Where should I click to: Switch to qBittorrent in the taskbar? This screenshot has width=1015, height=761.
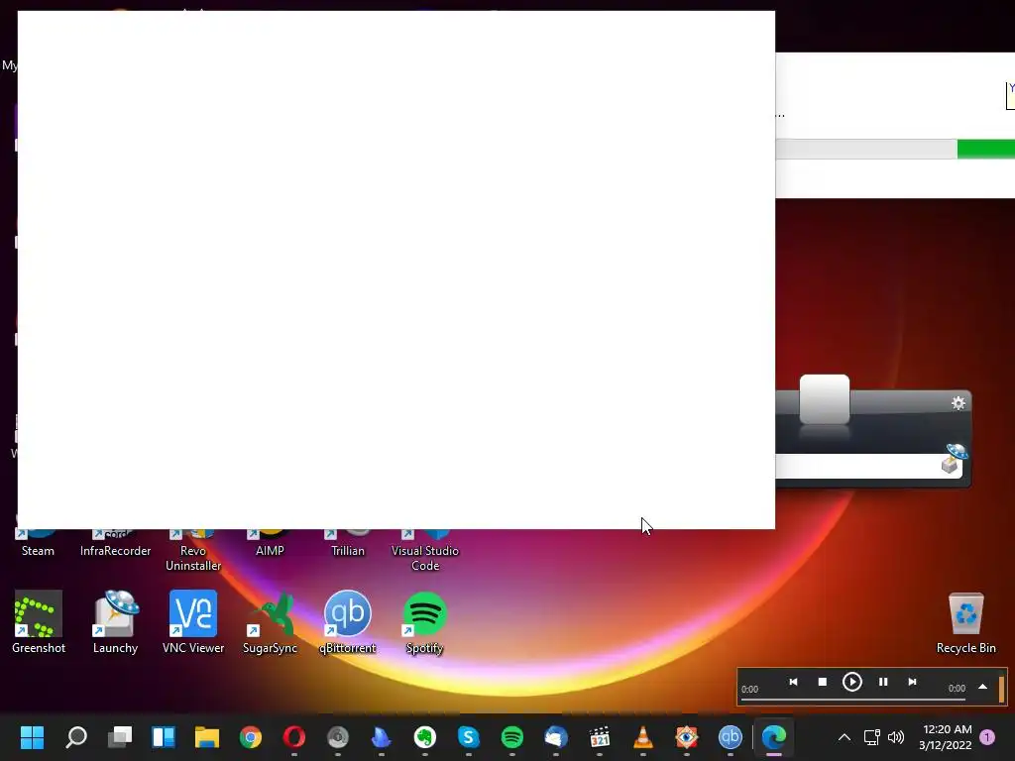coord(731,736)
